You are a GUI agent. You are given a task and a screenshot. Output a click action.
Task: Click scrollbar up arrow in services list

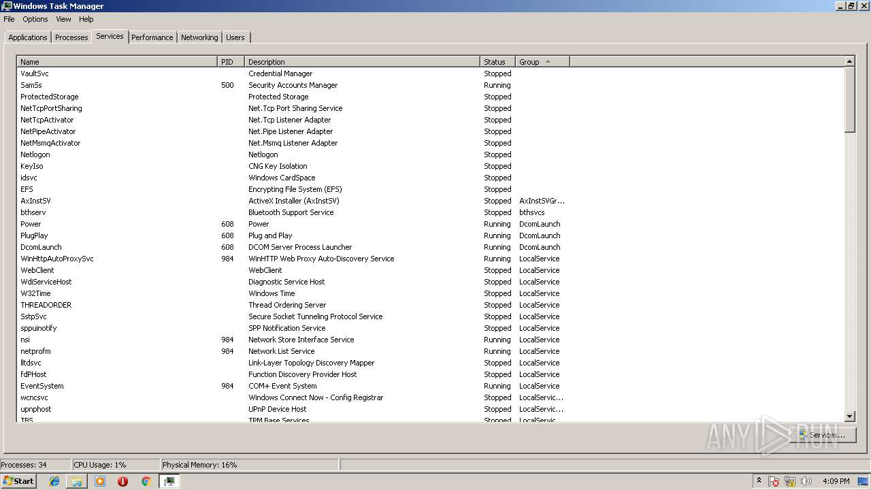[x=849, y=62]
